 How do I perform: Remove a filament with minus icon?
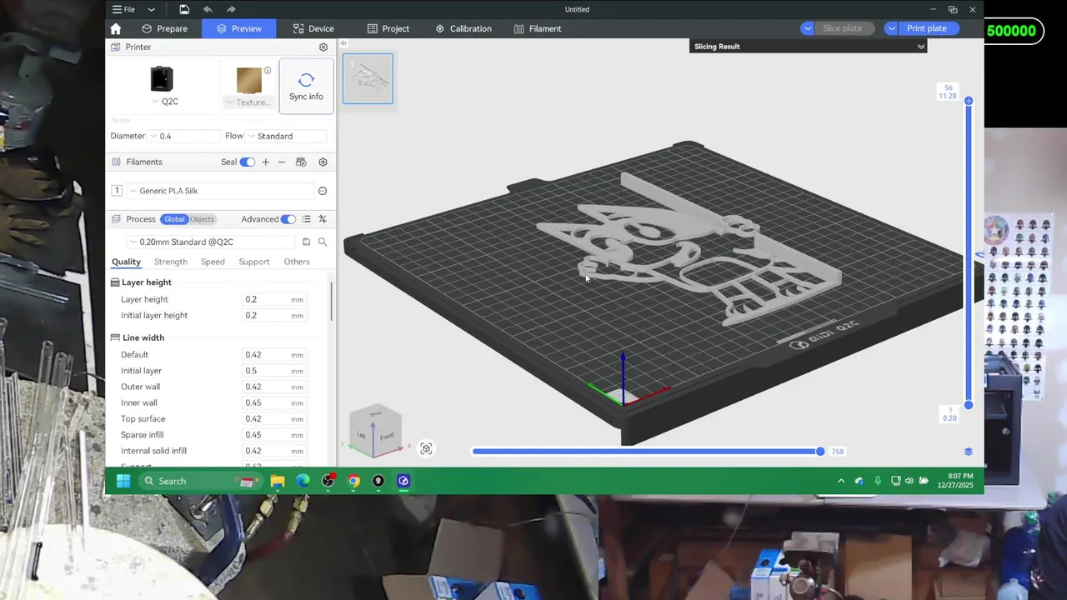click(x=282, y=162)
